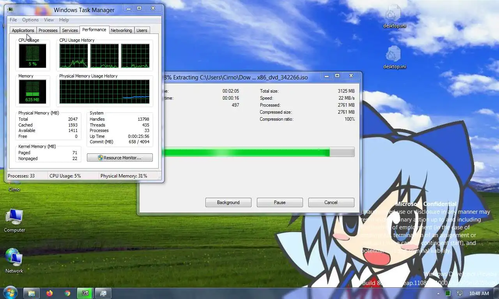Screen dimensions: 499x299
Task: Switch to the Applications tab
Action: tap(23, 30)
